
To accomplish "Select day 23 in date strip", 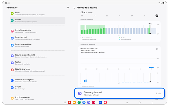I will click(x=82, y=16).
